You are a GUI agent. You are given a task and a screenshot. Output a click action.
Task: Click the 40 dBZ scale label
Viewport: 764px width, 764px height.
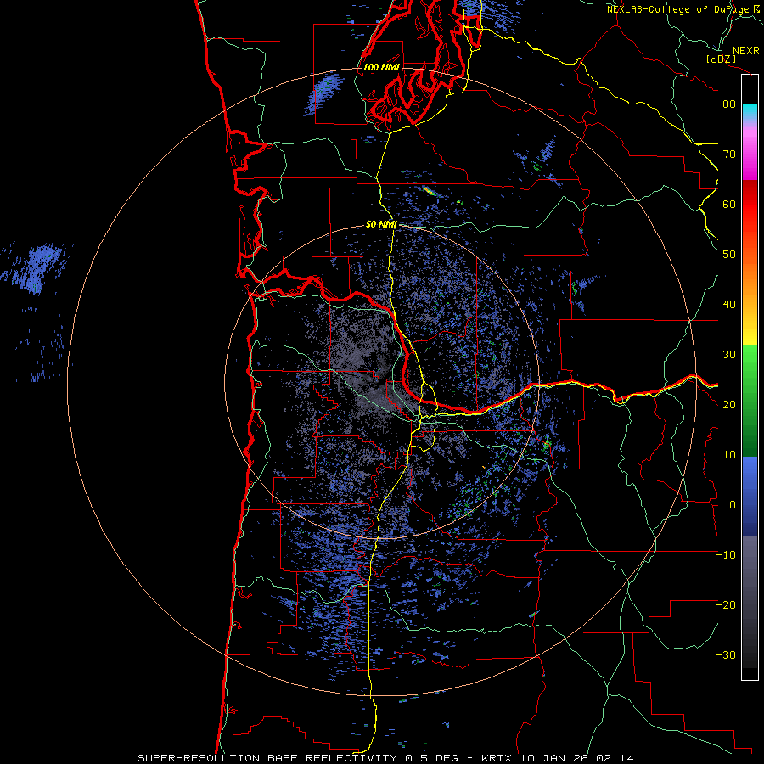(729, 305)
